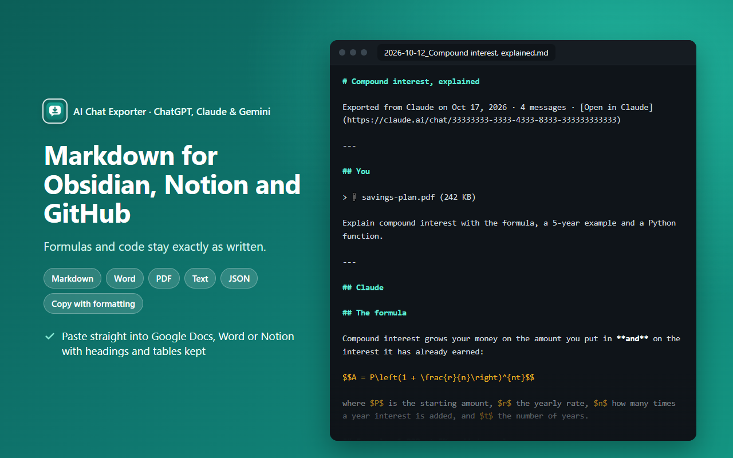
Task: Click the "## Claude" heading
Action: [x=363, y=287]
